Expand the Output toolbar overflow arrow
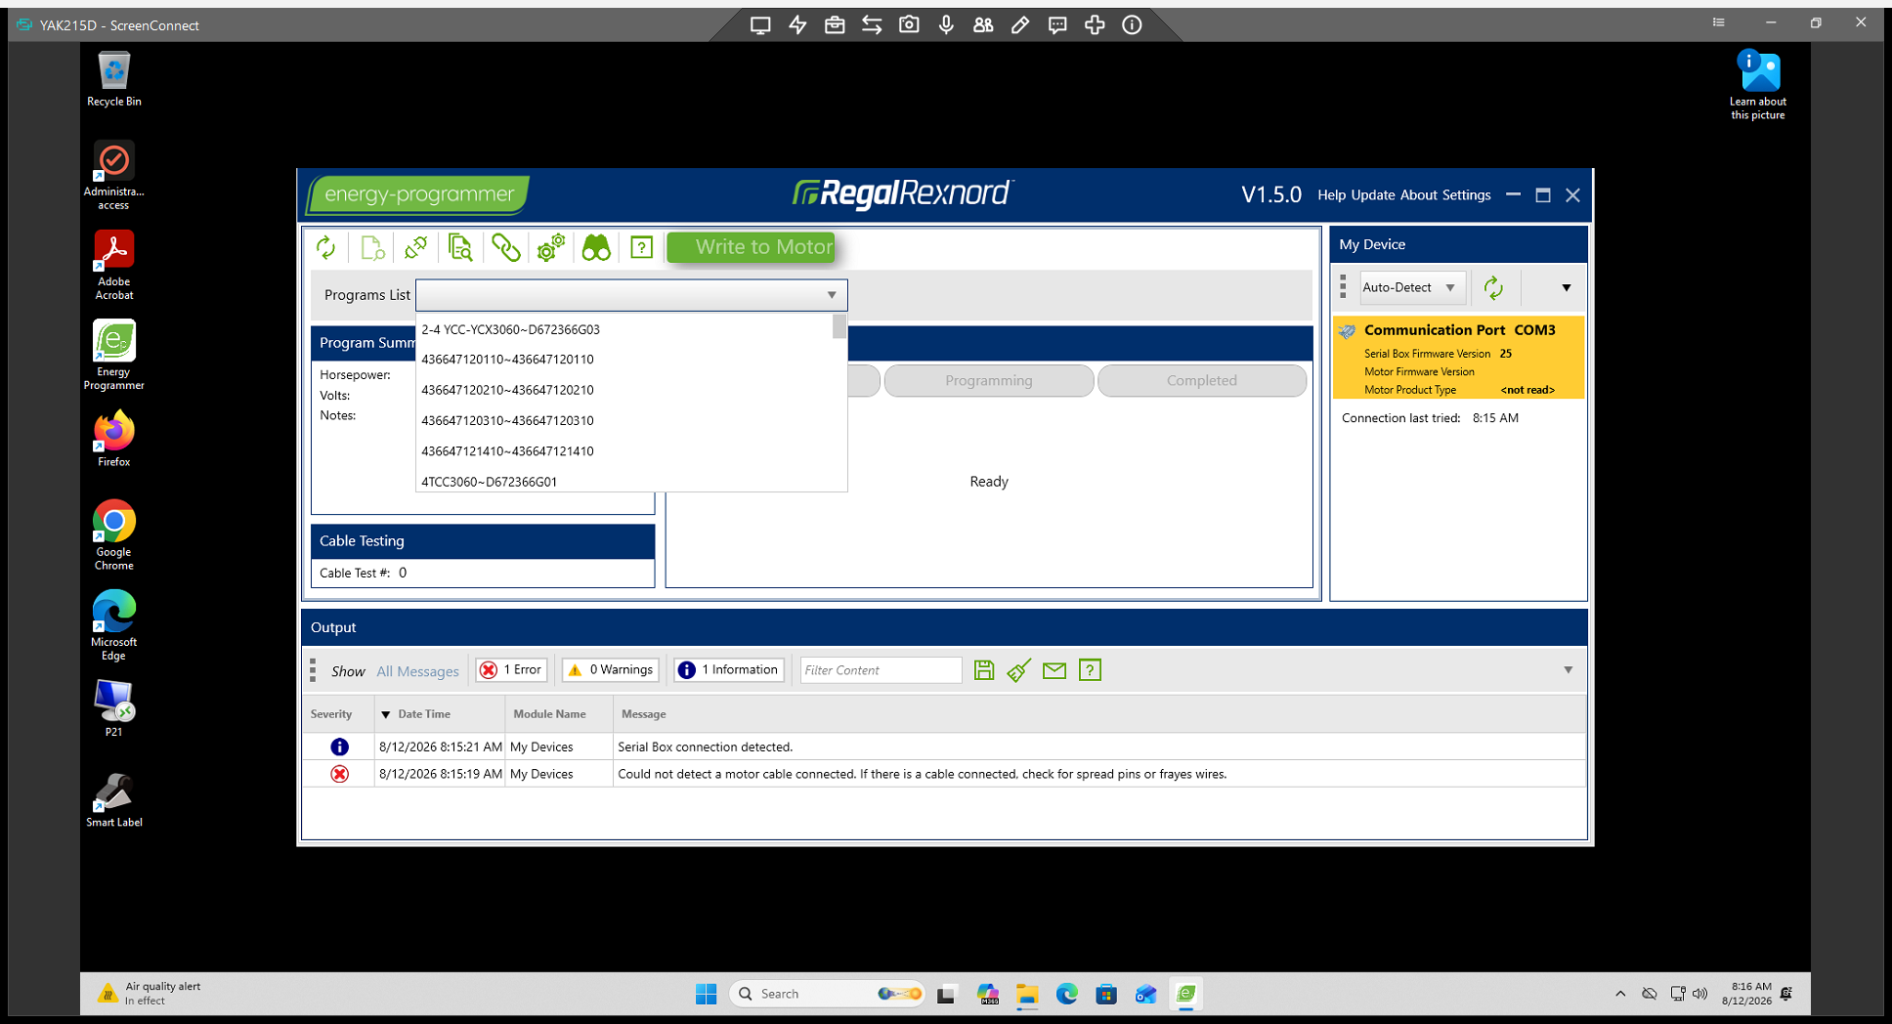The height and width of the screenshot is (1024, 1892). (1568, 670)
